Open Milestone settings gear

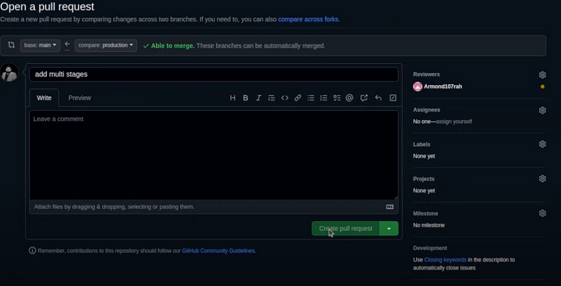click(x=542, y=214)
